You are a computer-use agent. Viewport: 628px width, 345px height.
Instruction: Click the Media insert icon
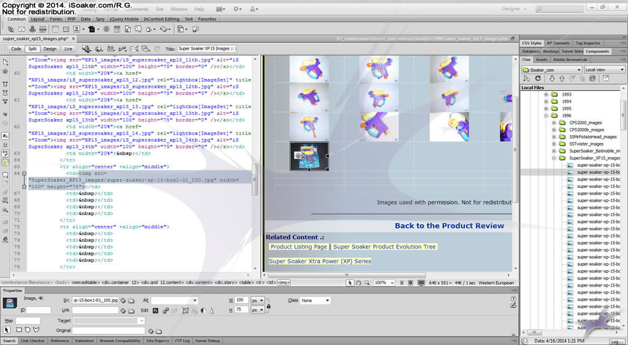coord(93,29)
